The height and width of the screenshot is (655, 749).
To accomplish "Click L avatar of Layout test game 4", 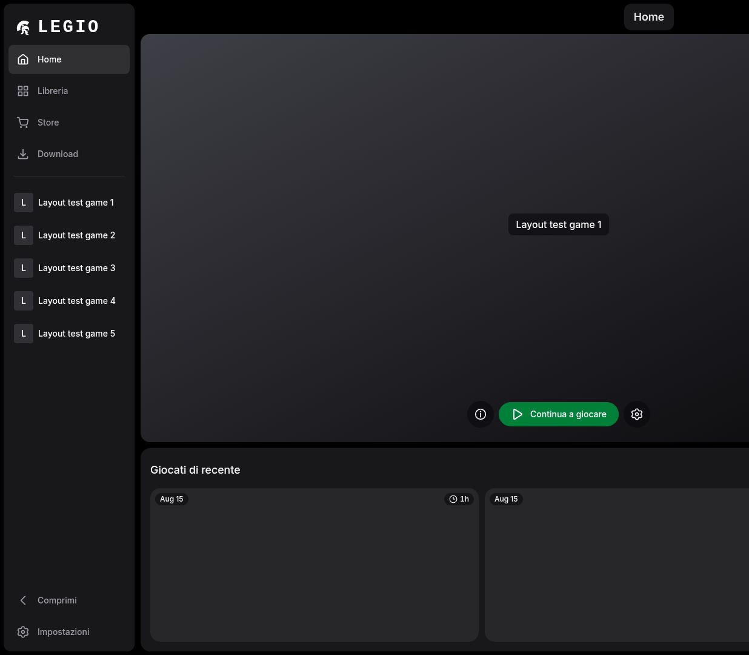I will pyautogui.click(x=24, y=301).
